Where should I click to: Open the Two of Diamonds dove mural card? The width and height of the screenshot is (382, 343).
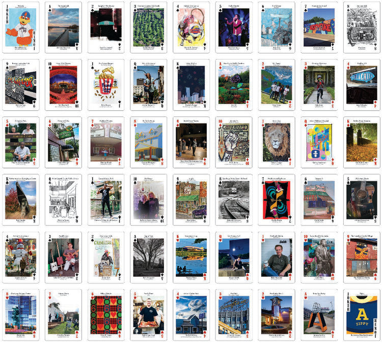(x=277, y=85)
